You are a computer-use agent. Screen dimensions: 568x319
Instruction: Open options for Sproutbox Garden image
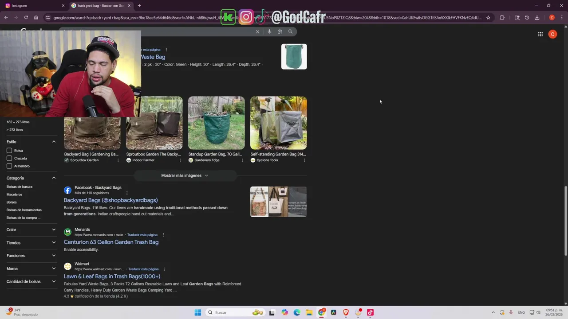[118, 160]
